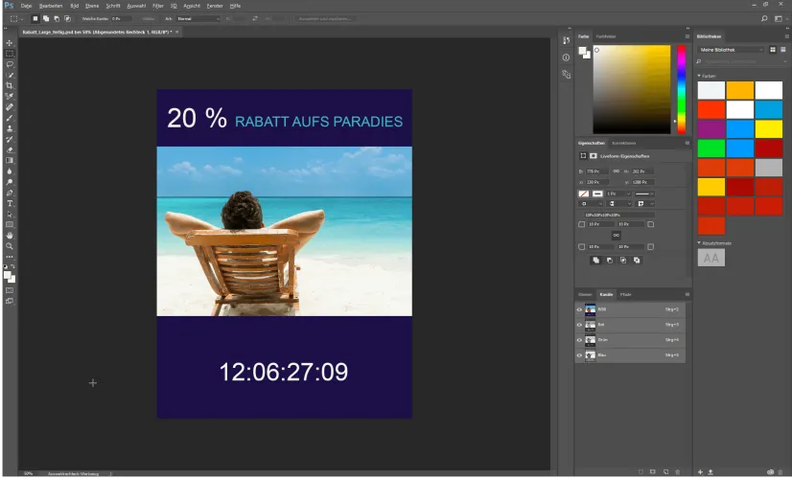Click the Combine Shapes path operation icon
The height and width of the screenshot is (479, 792).
click(596, 261)
